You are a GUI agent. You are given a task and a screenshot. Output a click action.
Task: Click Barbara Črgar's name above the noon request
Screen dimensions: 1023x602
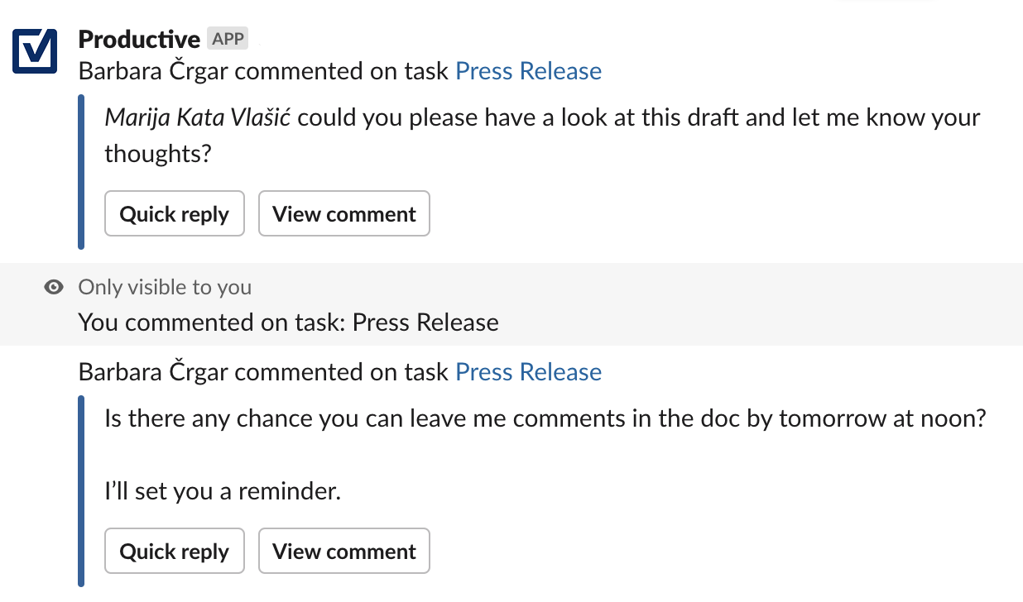click(x=154, y=372)
